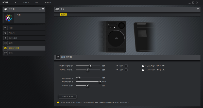This screenshot has height=108, width=203.
Task: Open the profile list hamburger menu
Action: pos(43,9)
